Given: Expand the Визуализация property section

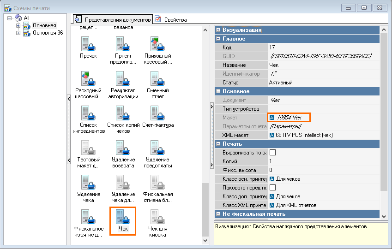Looking at the screenshot, I should (x=218, y=30).
